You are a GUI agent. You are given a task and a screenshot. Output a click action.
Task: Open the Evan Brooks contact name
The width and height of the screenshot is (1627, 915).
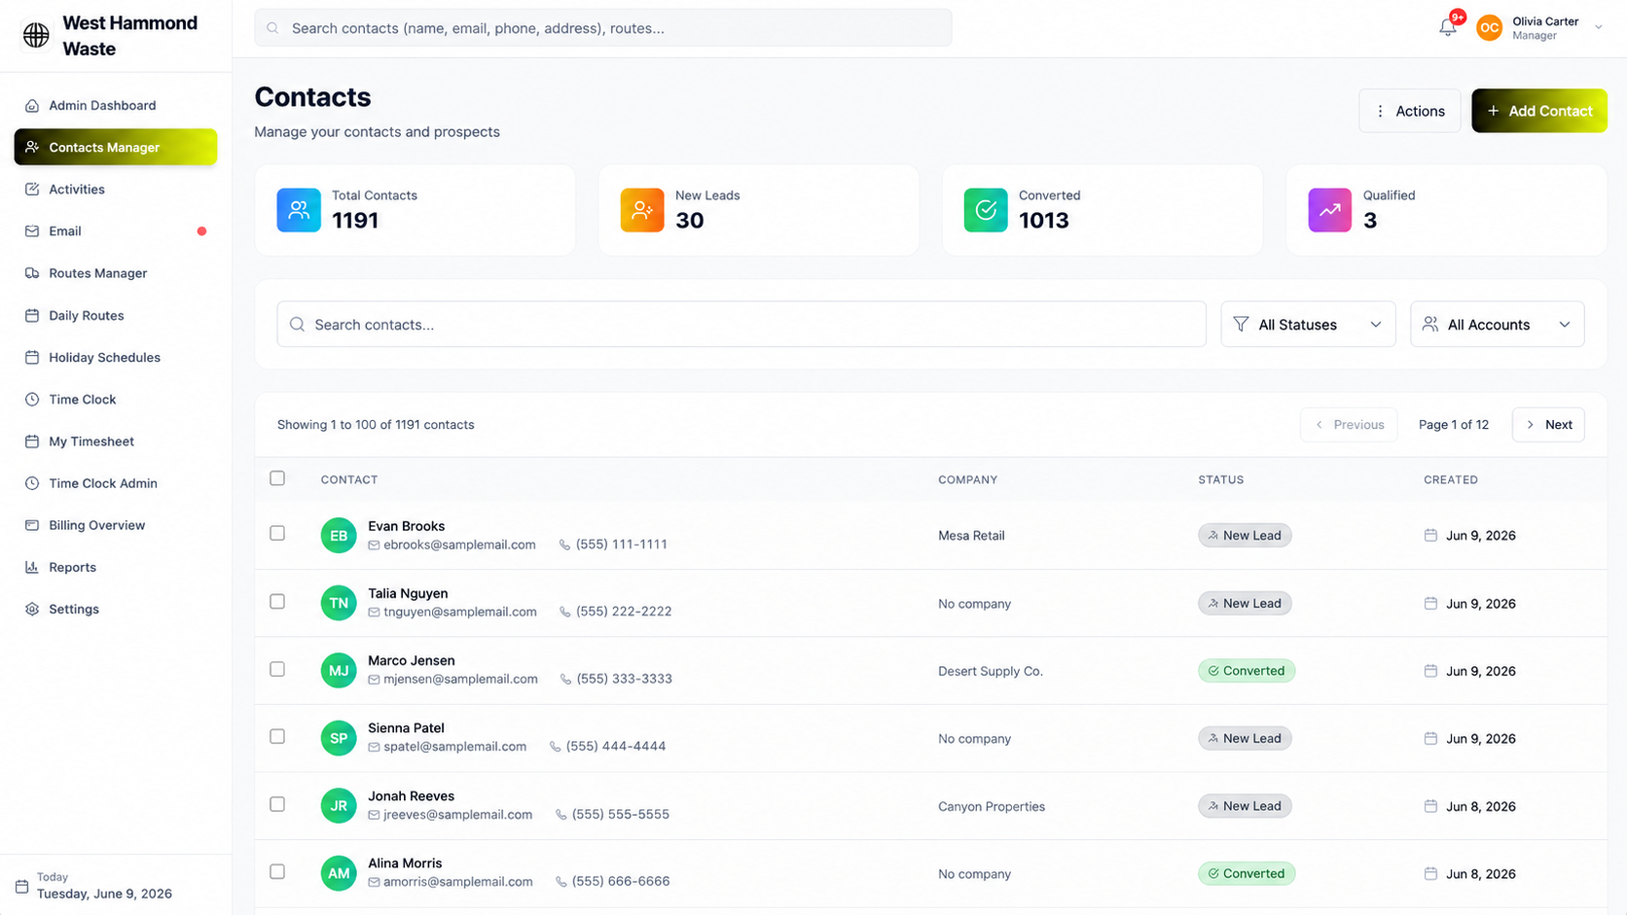(406, 526)
